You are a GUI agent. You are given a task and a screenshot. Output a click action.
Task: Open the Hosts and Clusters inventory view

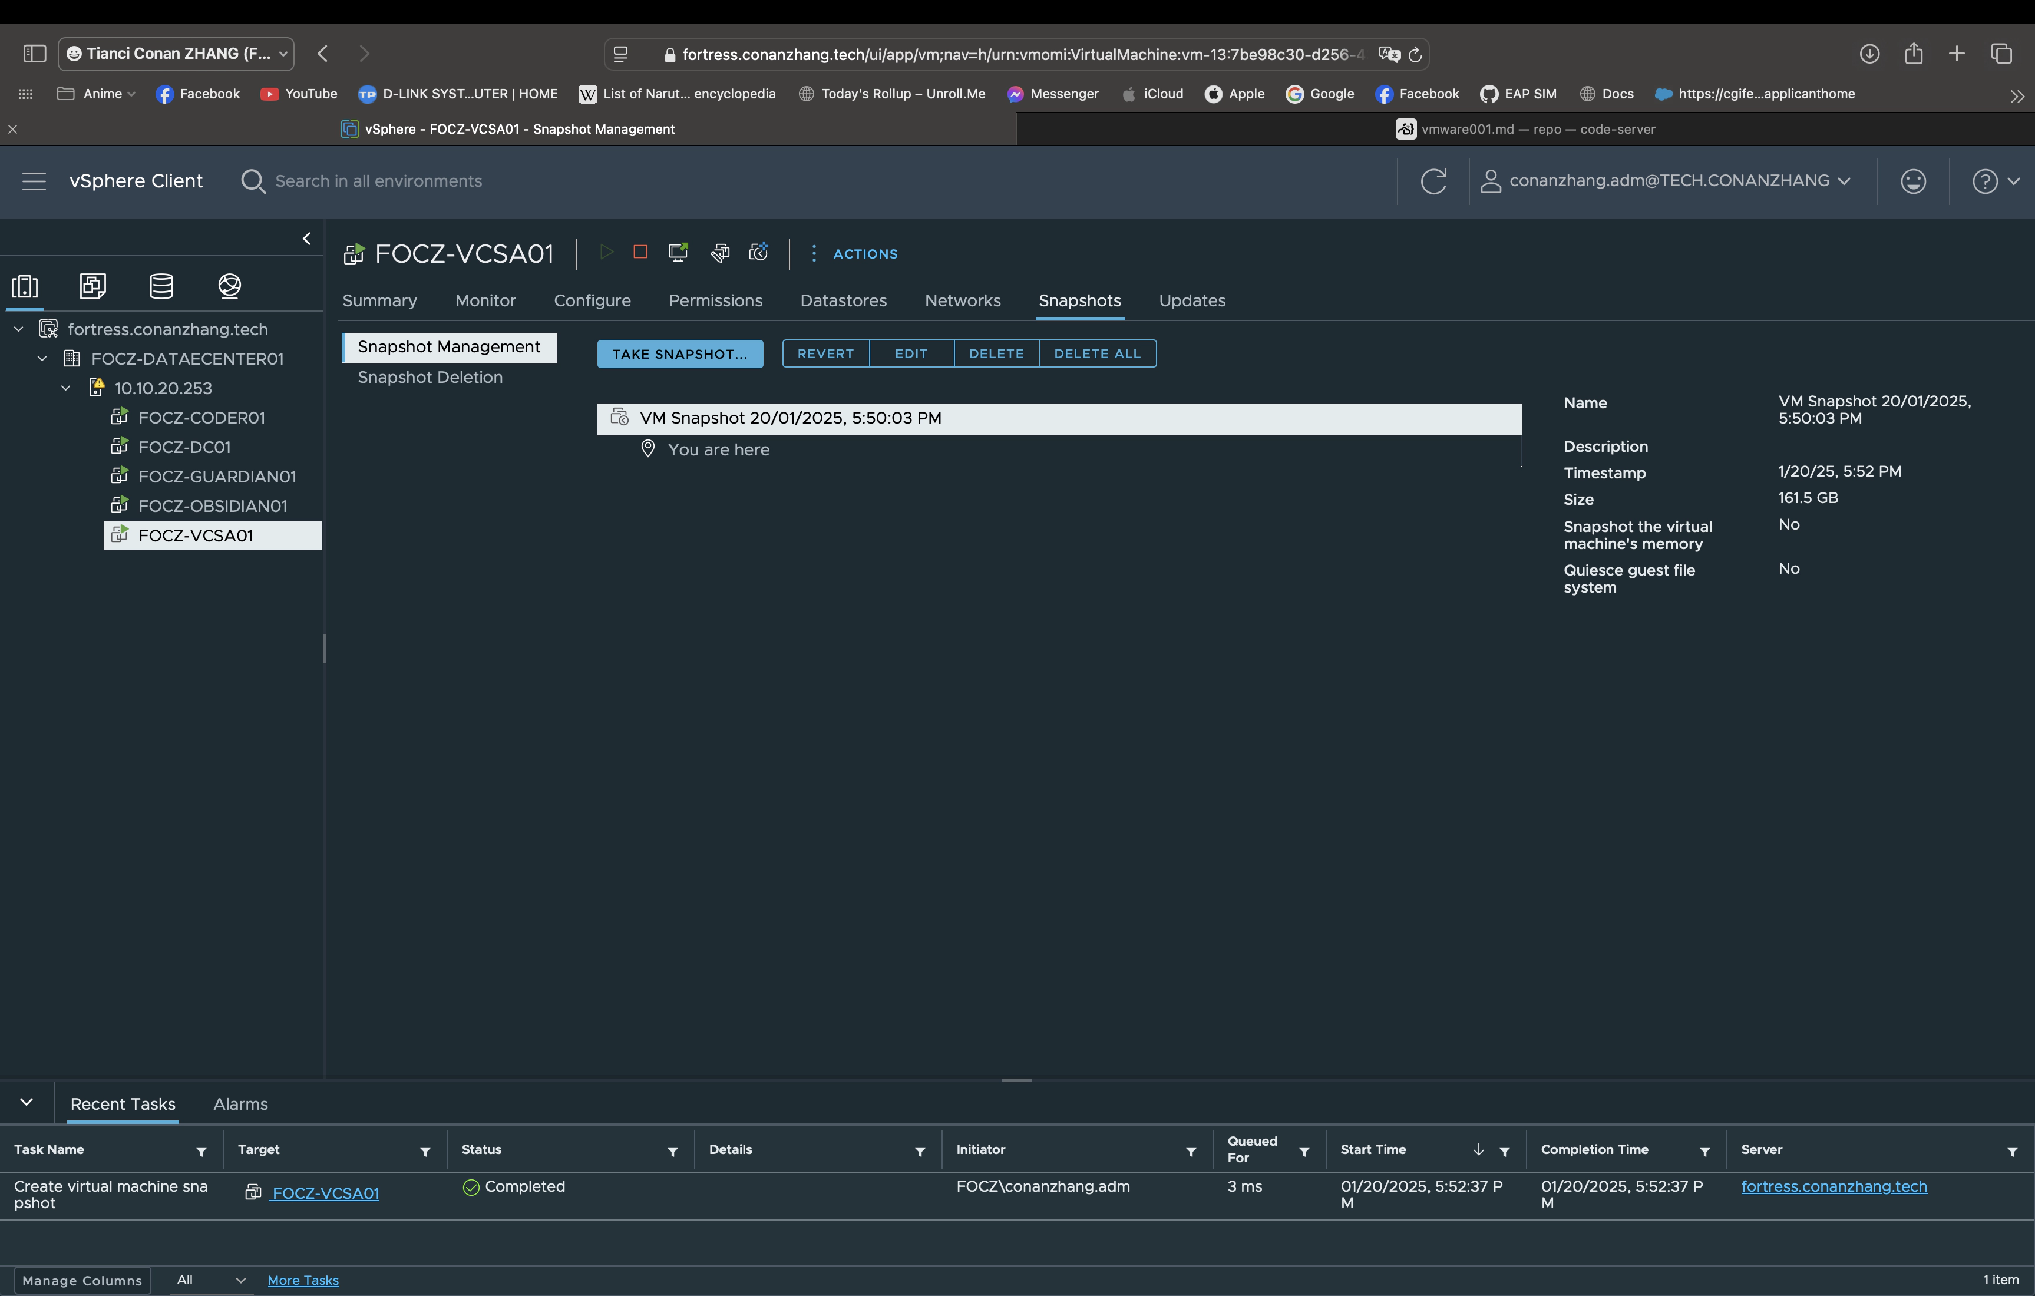pyautogui.click(x=25, y=287)
